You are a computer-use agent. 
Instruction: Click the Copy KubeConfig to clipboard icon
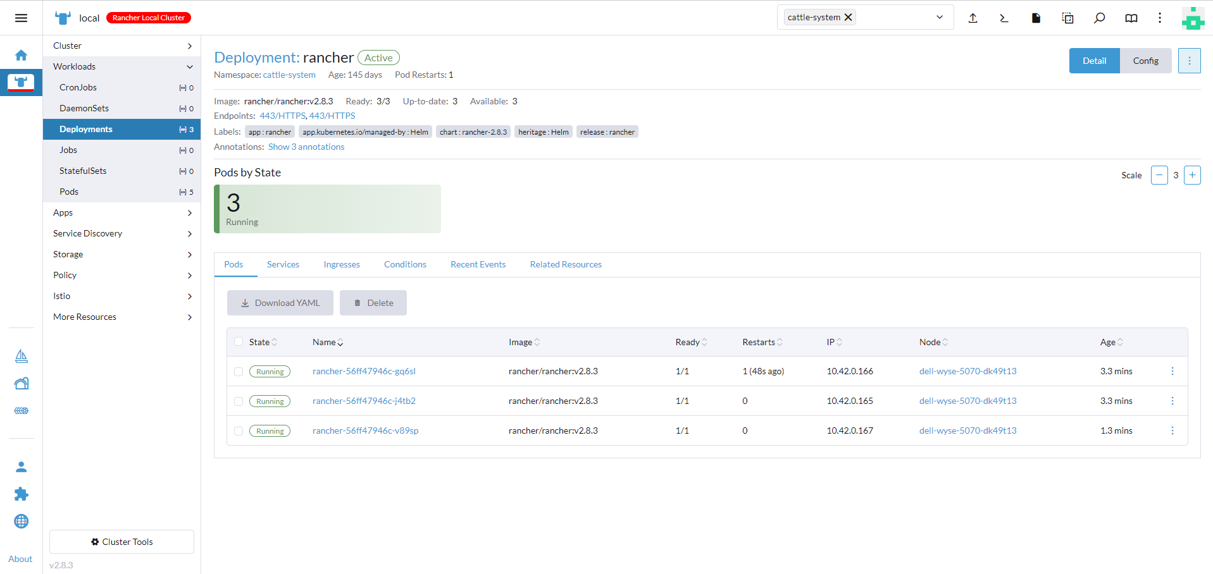(x=1067, y=18)
